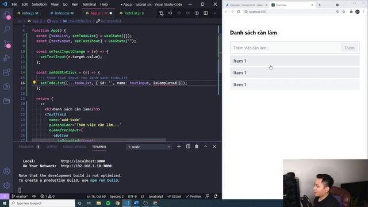368x207 pixels.
Task: Click the Split Editor Right icon
Action: (206, 13)
